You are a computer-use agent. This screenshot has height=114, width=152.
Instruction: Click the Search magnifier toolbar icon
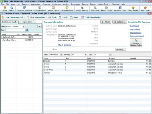tap(11, 9)
